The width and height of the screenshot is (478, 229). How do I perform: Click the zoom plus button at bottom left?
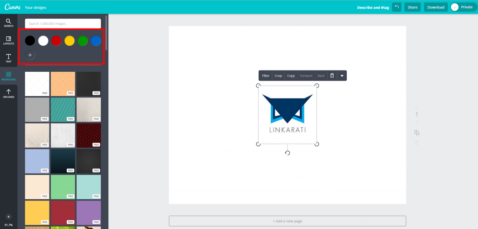(x=8, y=217)
